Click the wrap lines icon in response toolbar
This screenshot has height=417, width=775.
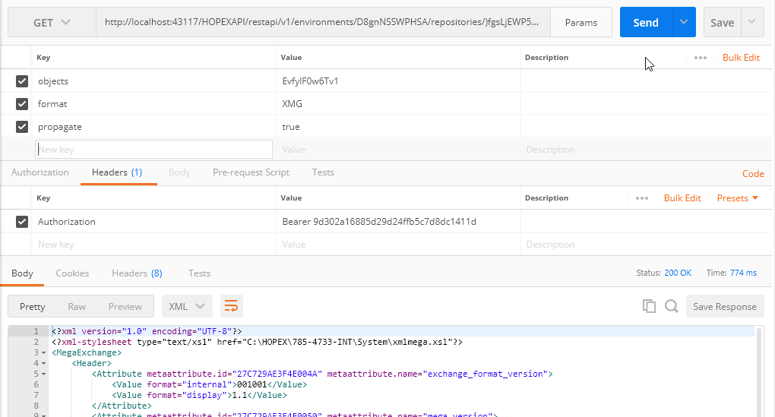pos(231,307)
